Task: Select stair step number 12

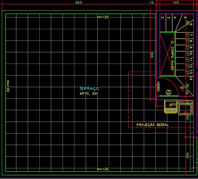Action: click(x=191, y=66)
